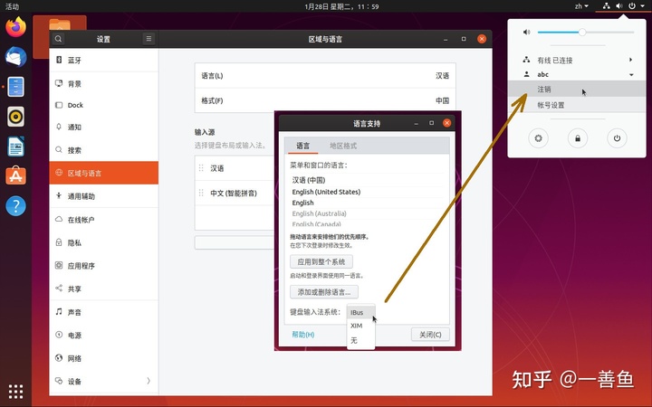Select 通知 in Settings sidebar

(103, 127)
